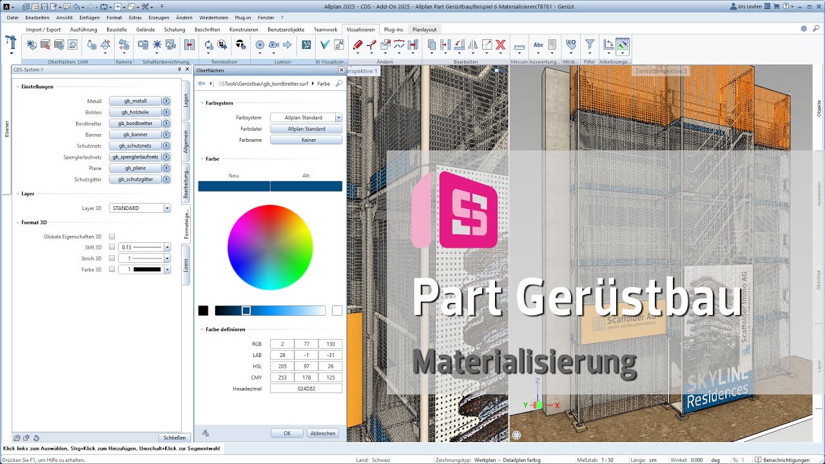Screen dimensions: 825x464
Task: Click the Schließen button
Action: tap(174, 438)
